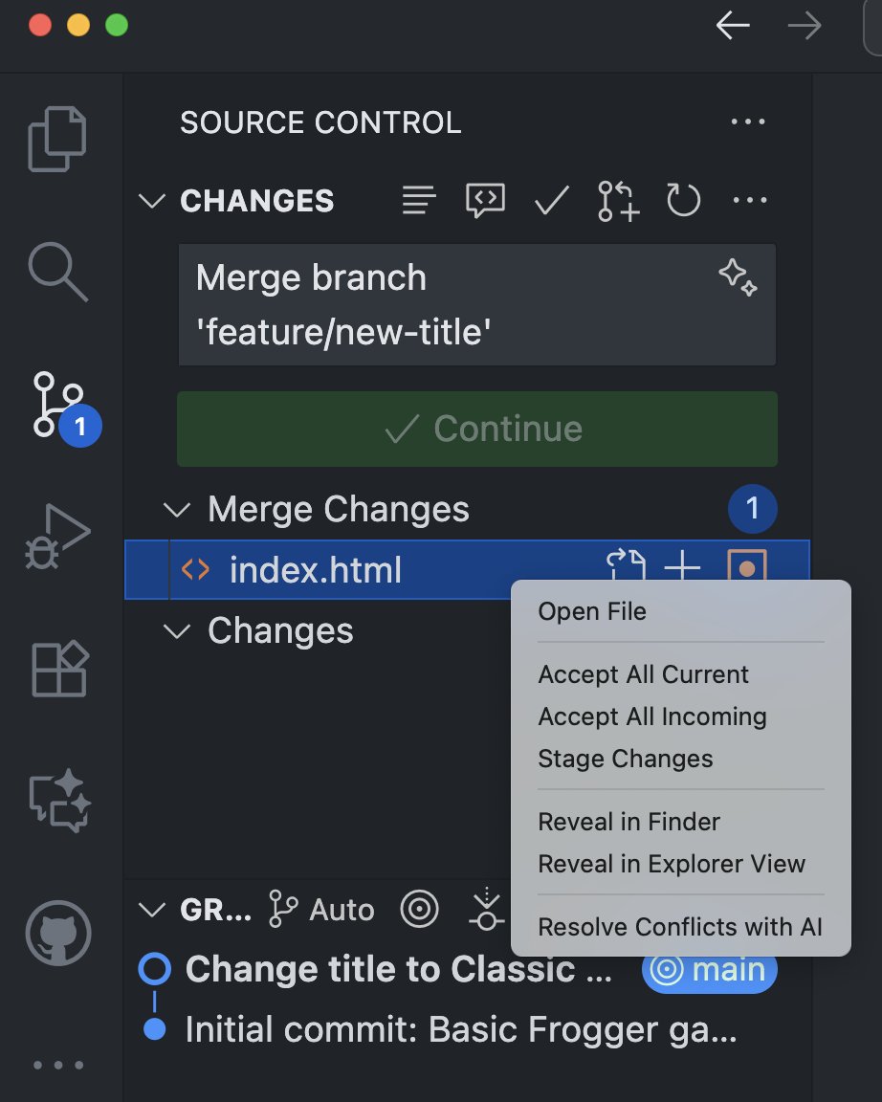
Task: Open the Search view icon
Action: point(57,271)
